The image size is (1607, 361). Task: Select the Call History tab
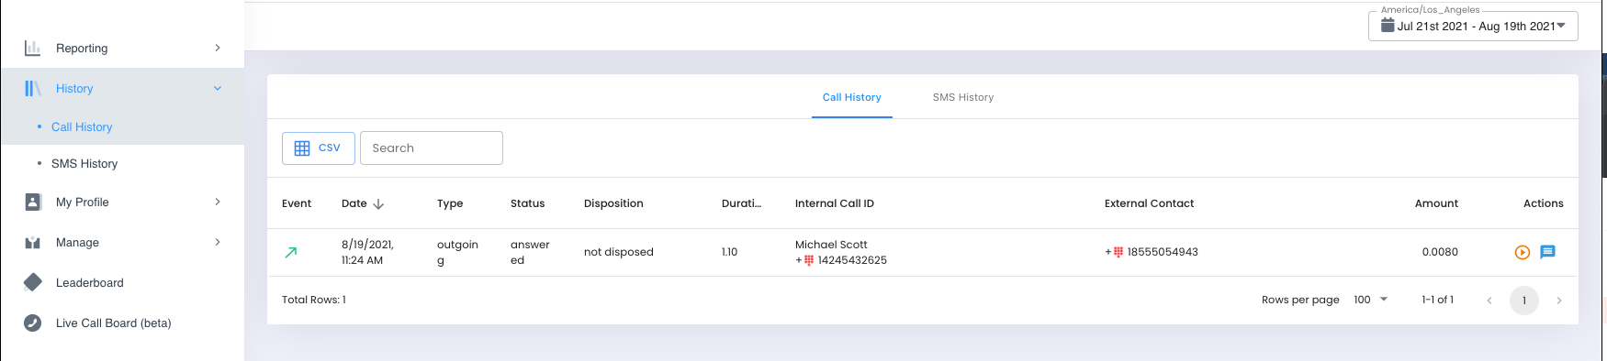click(x=851, y=97)
